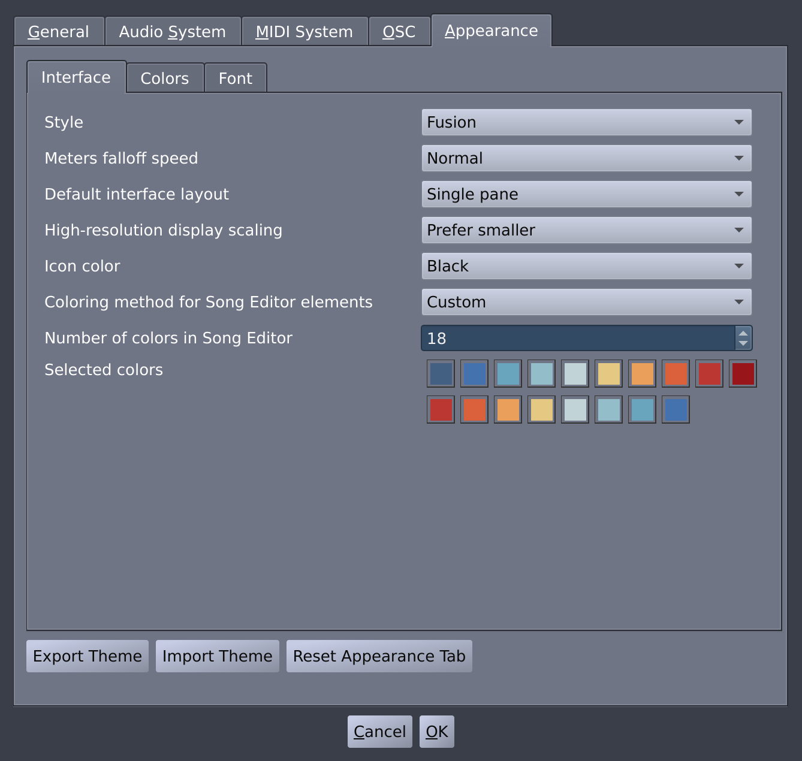This screenshot has height=761, width=802.
Task: Confirm settings with OK
Action: (x=436, y=731)
